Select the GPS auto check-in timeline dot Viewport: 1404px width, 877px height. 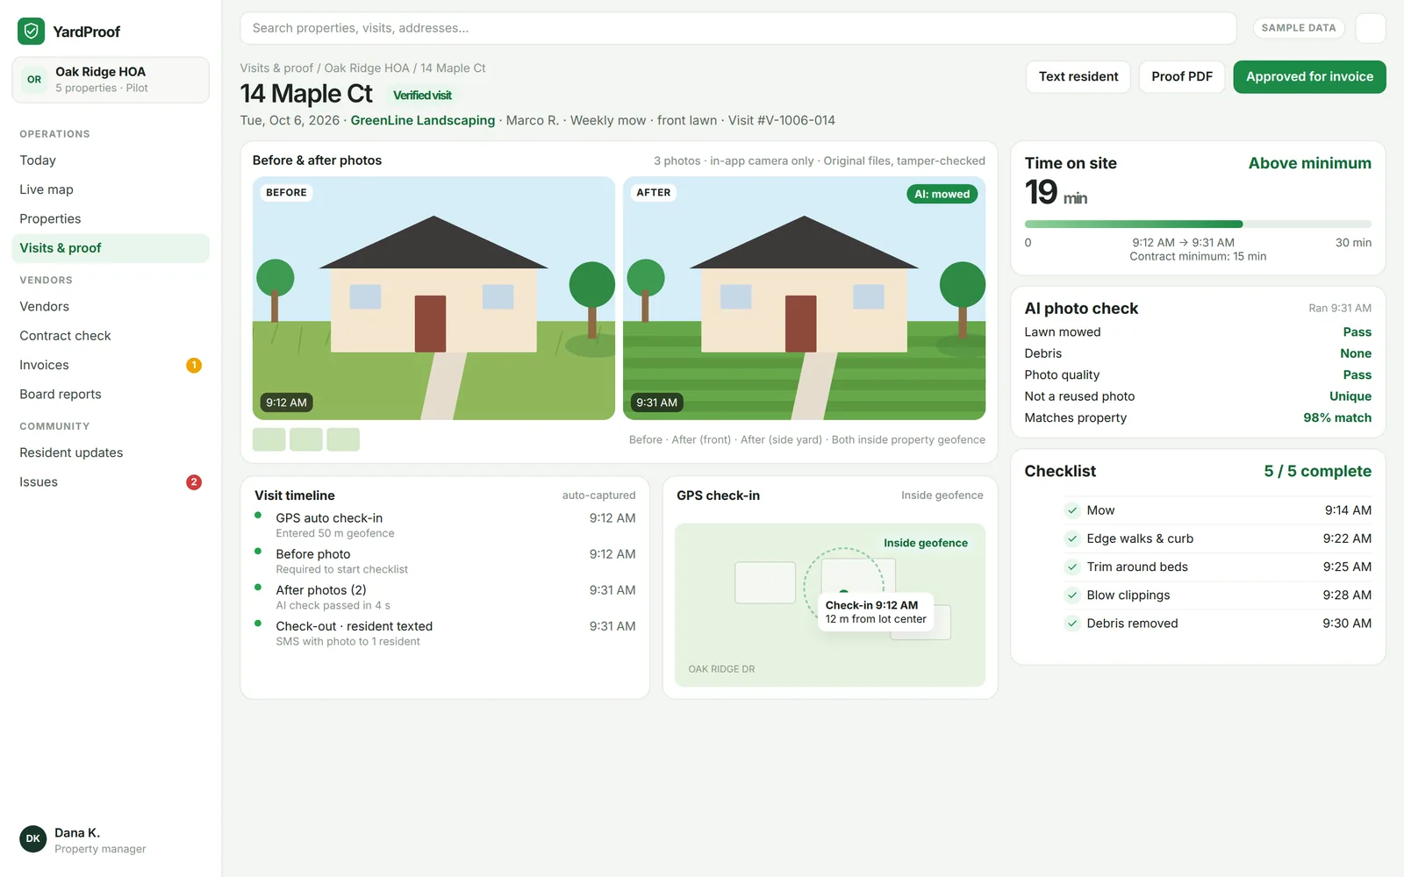[x=258, y=516]
